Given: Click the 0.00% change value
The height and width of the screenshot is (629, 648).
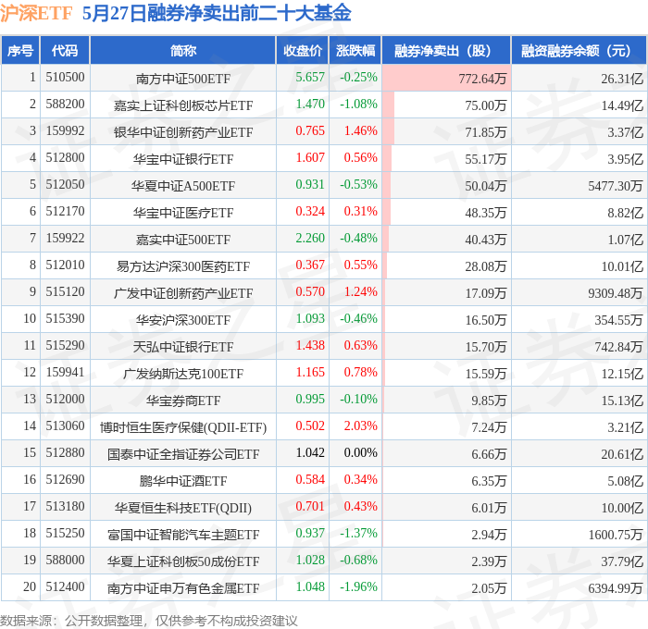Looking at the screenshot, I should click(x=361, y=453).
